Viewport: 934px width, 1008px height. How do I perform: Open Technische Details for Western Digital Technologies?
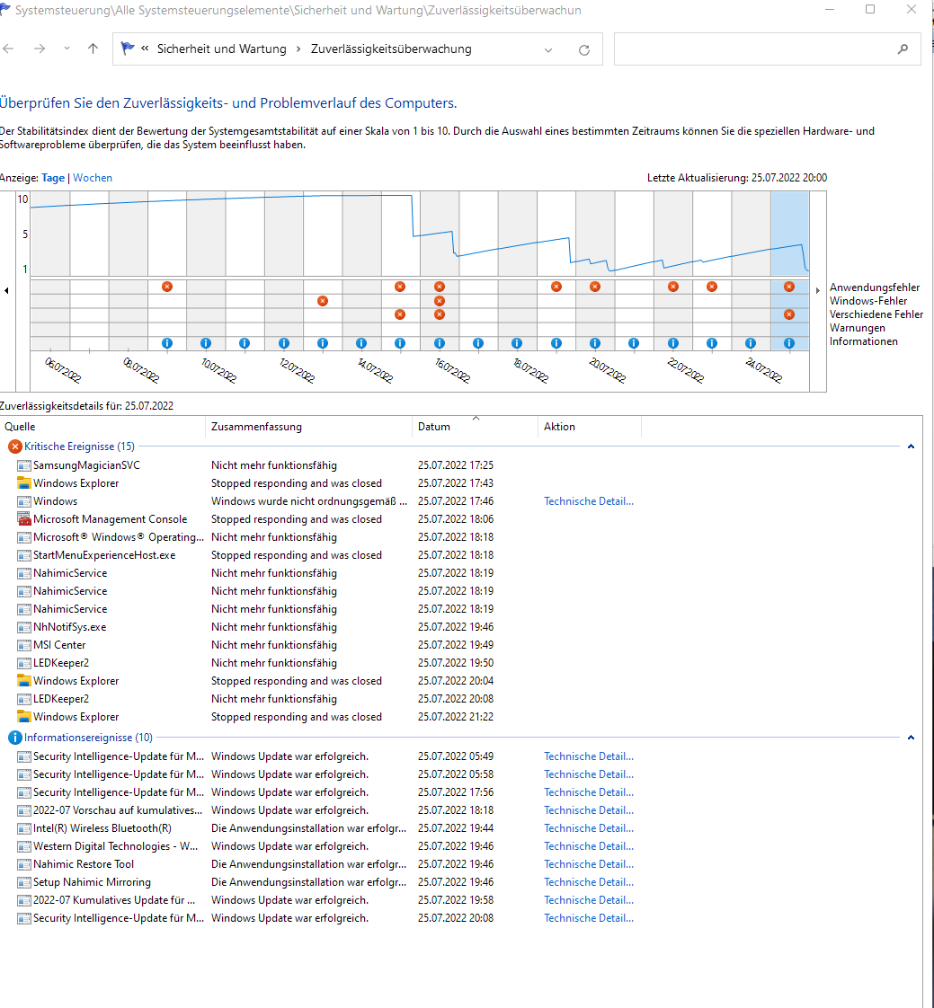point(589,846)
